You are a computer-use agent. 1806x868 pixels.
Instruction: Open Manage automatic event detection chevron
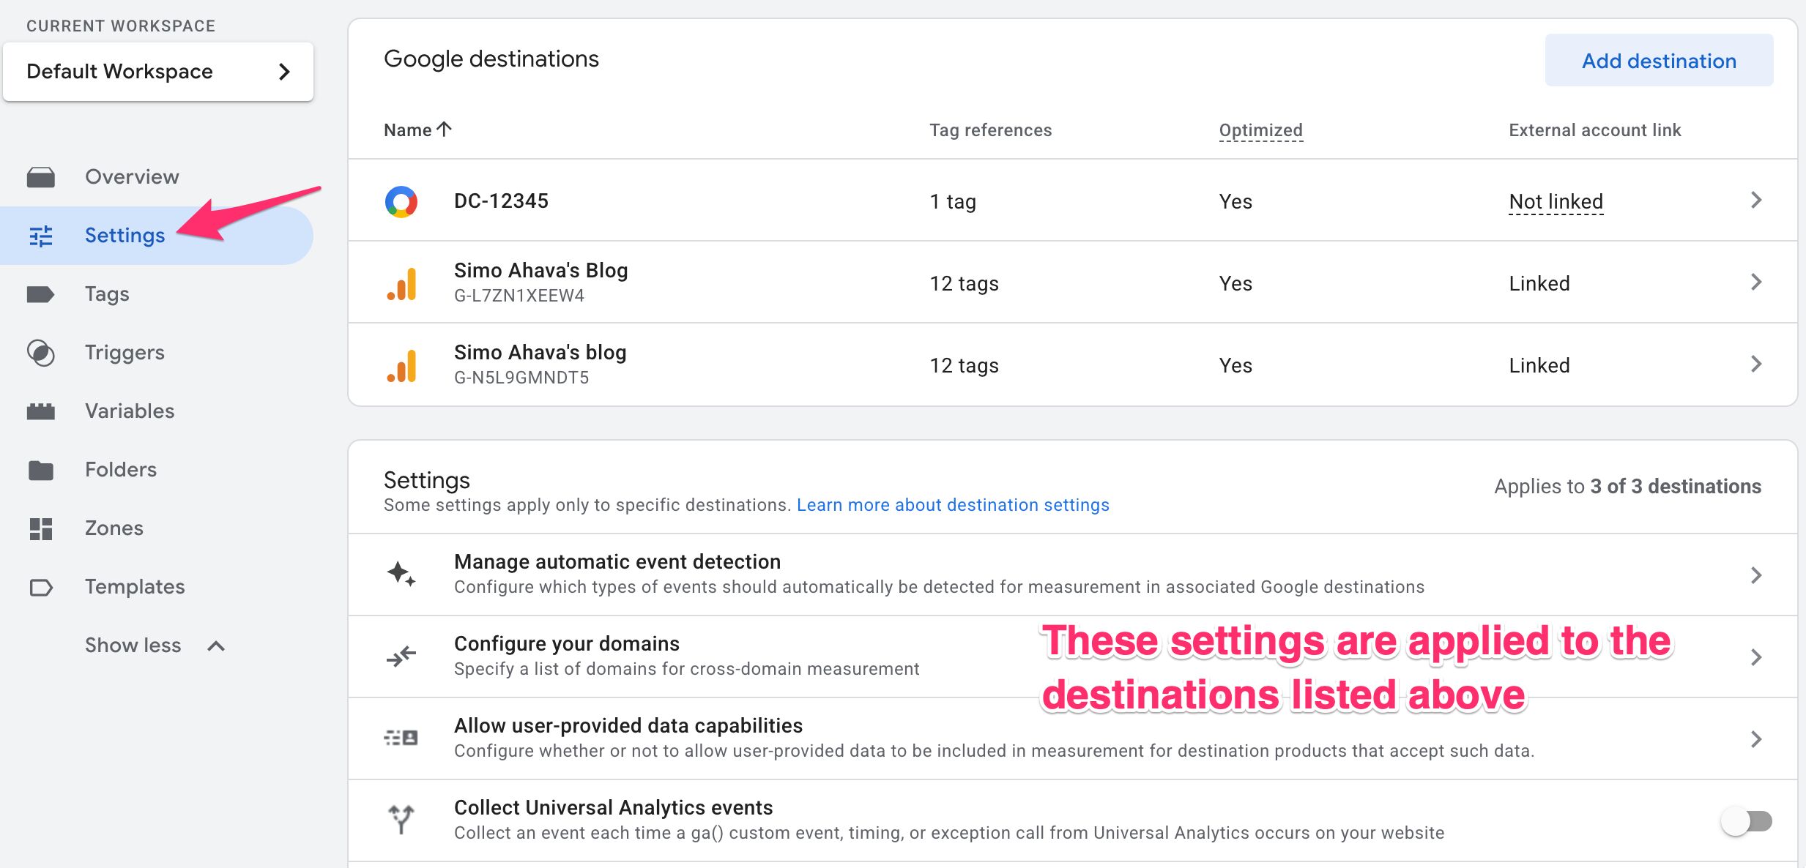coord(1756,575)
